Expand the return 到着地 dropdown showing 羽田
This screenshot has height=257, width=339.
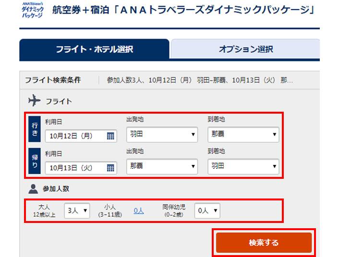(x=243, y=167)
